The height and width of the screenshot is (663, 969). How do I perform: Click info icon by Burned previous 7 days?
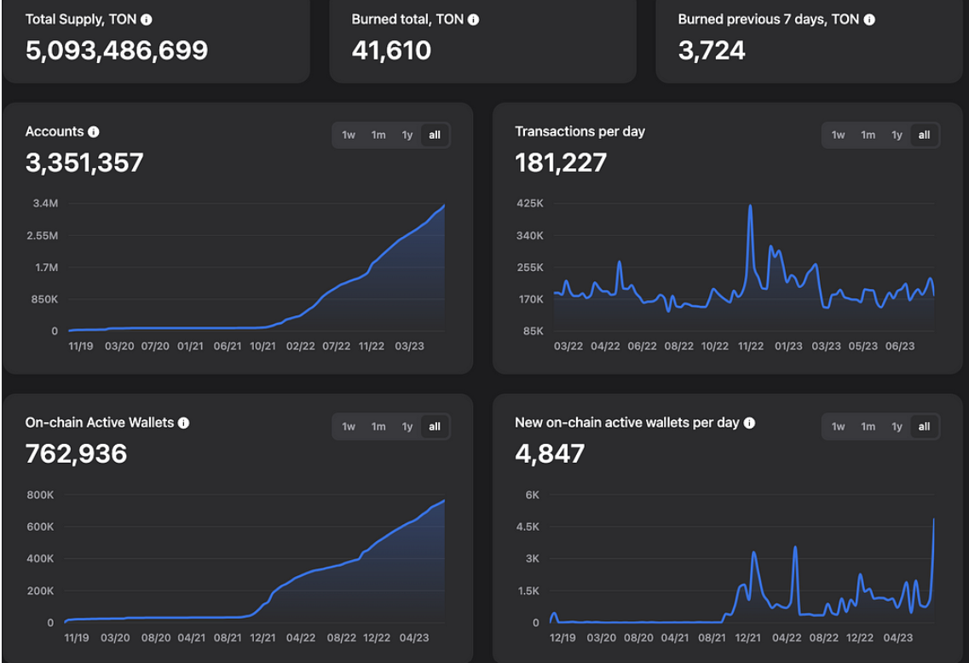868,20
